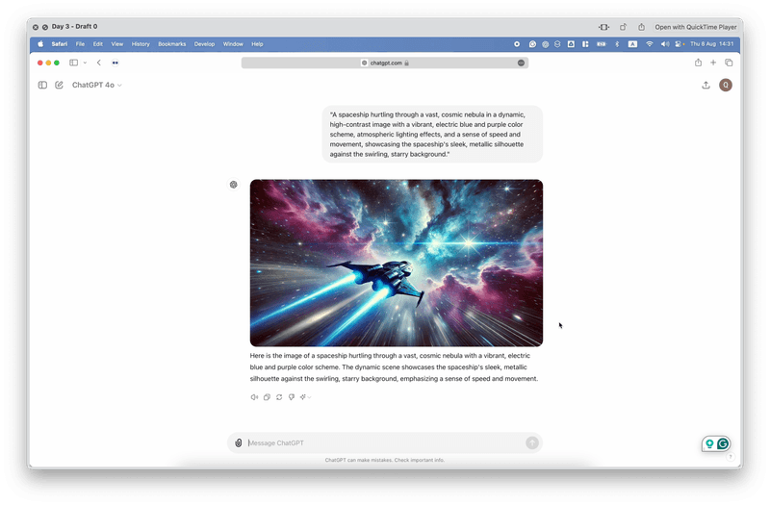Start a new chat with compose icon
Screen dimensions: 770x505
coord(59,85)
